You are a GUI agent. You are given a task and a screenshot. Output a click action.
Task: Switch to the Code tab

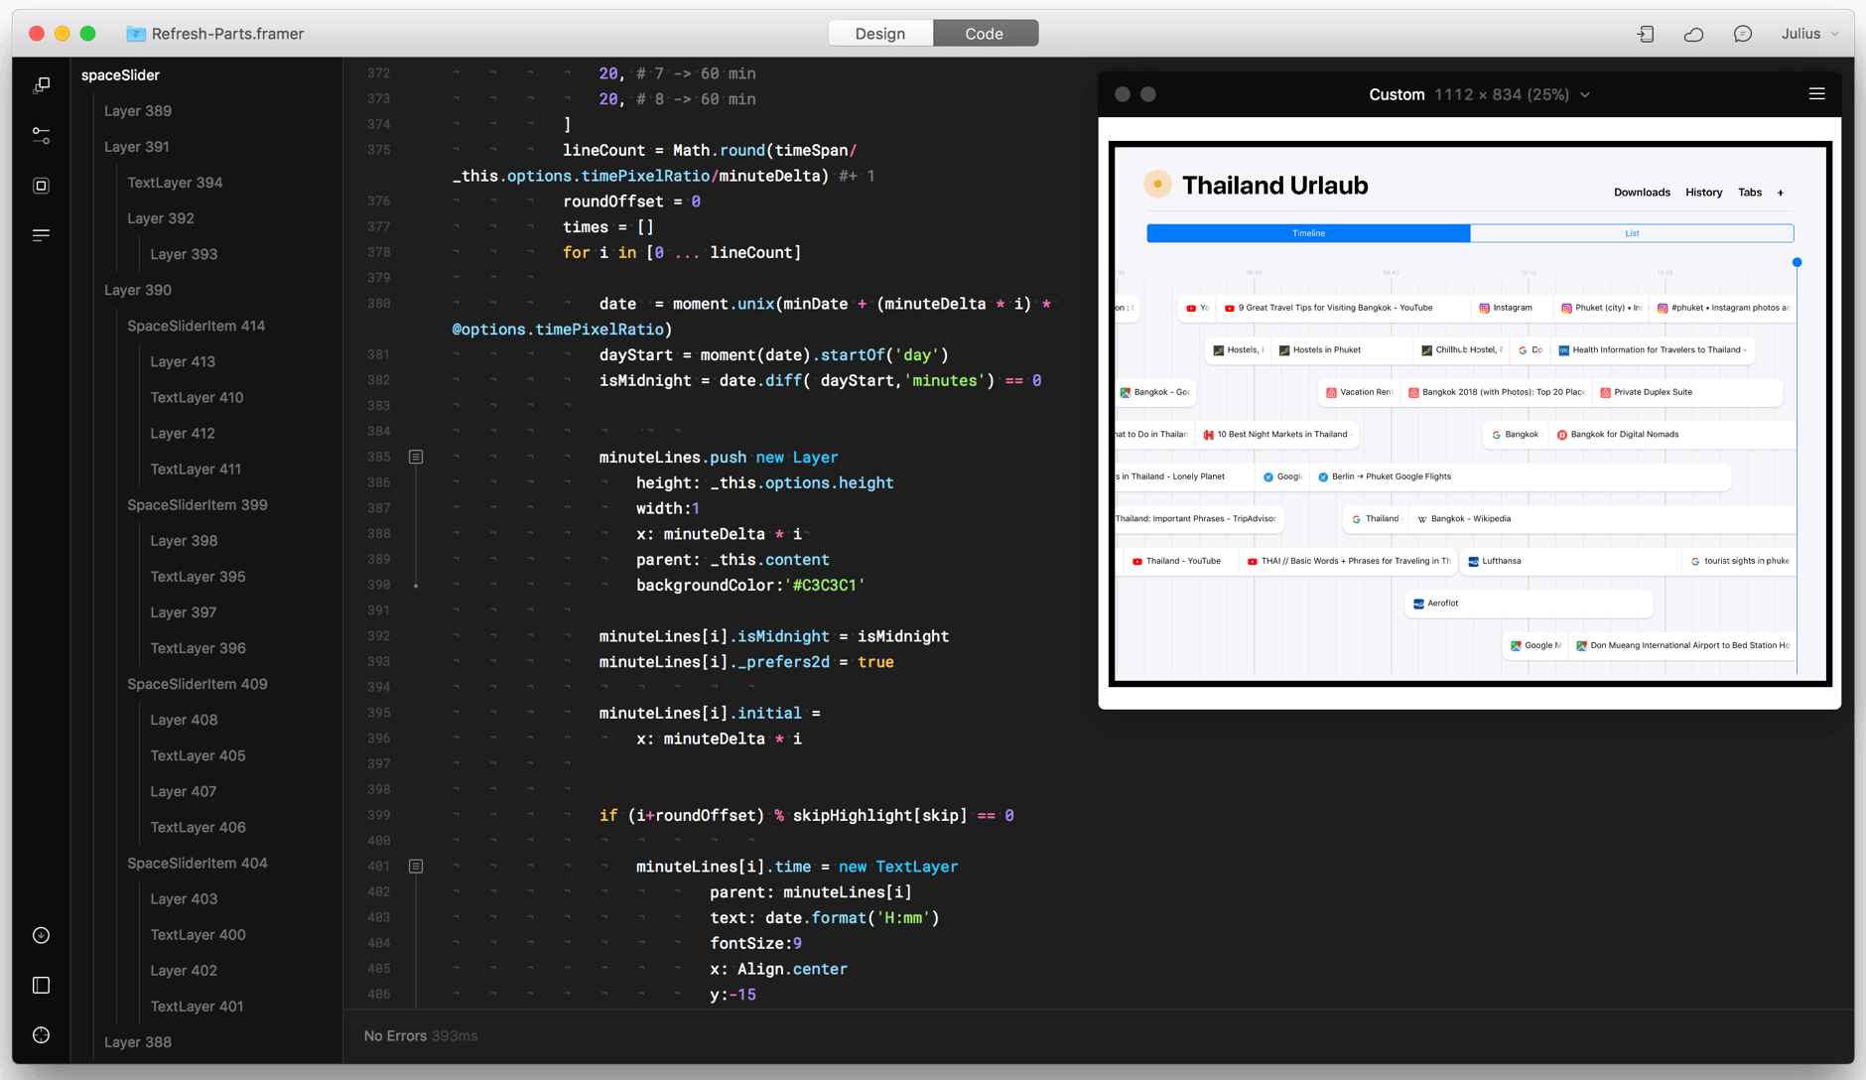(985, 34)
